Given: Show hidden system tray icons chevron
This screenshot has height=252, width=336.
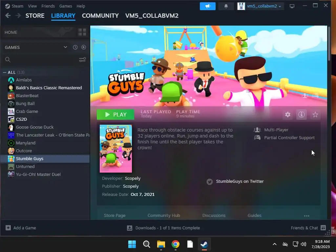Looking at the screenshot, I should [x=275, y=244].
